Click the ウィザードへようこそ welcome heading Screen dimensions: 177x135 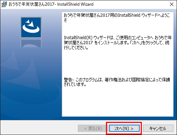[x=117, y=18]
